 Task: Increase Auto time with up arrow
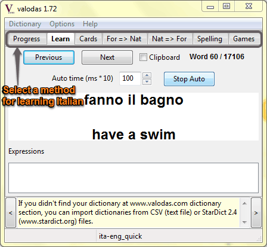tap(147, 75)
